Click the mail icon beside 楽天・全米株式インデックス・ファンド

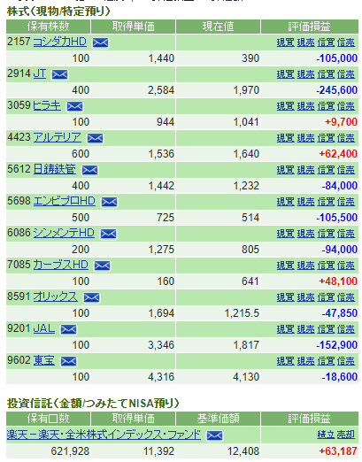pyautogui.click(x=214, y=435)
